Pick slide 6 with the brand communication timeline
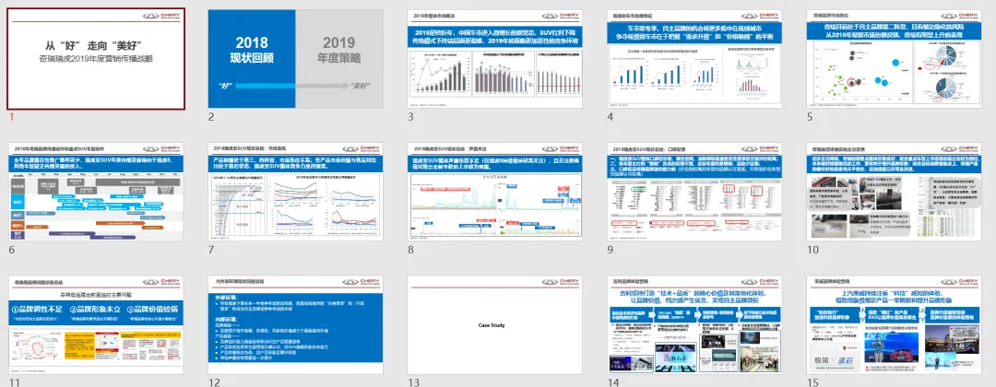 97,192
